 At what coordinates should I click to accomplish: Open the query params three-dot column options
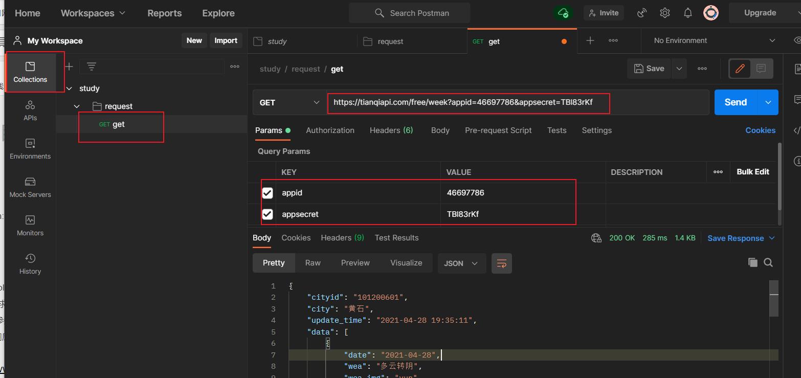click(718, 172)
